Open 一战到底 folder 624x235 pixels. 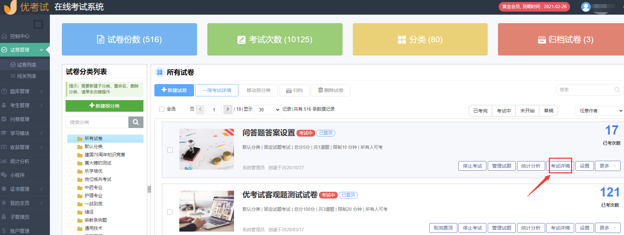(x=90, y=204)
